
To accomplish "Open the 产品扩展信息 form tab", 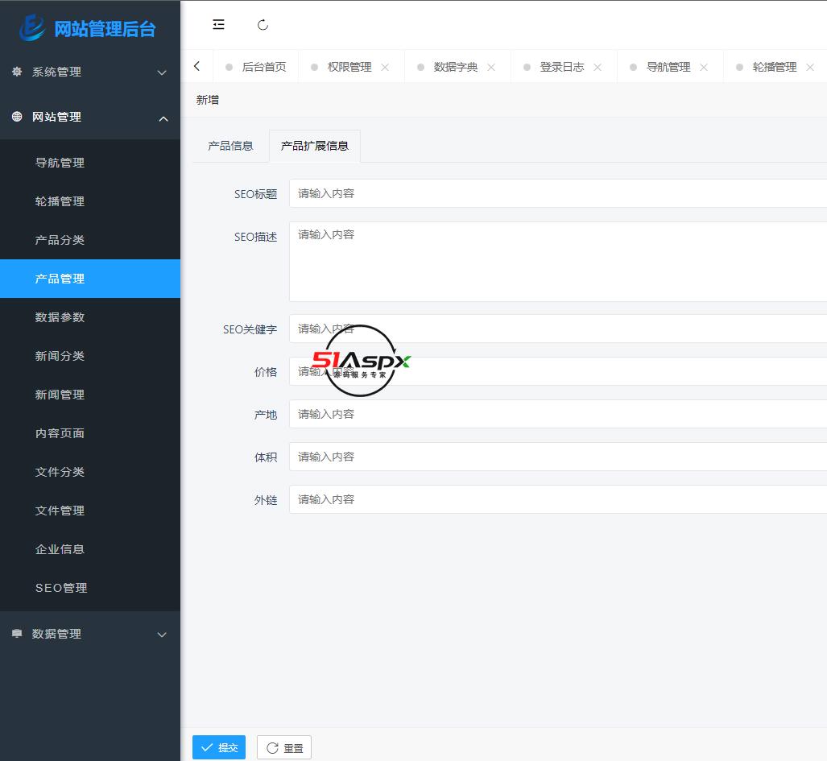I will (x=315, y=146).
